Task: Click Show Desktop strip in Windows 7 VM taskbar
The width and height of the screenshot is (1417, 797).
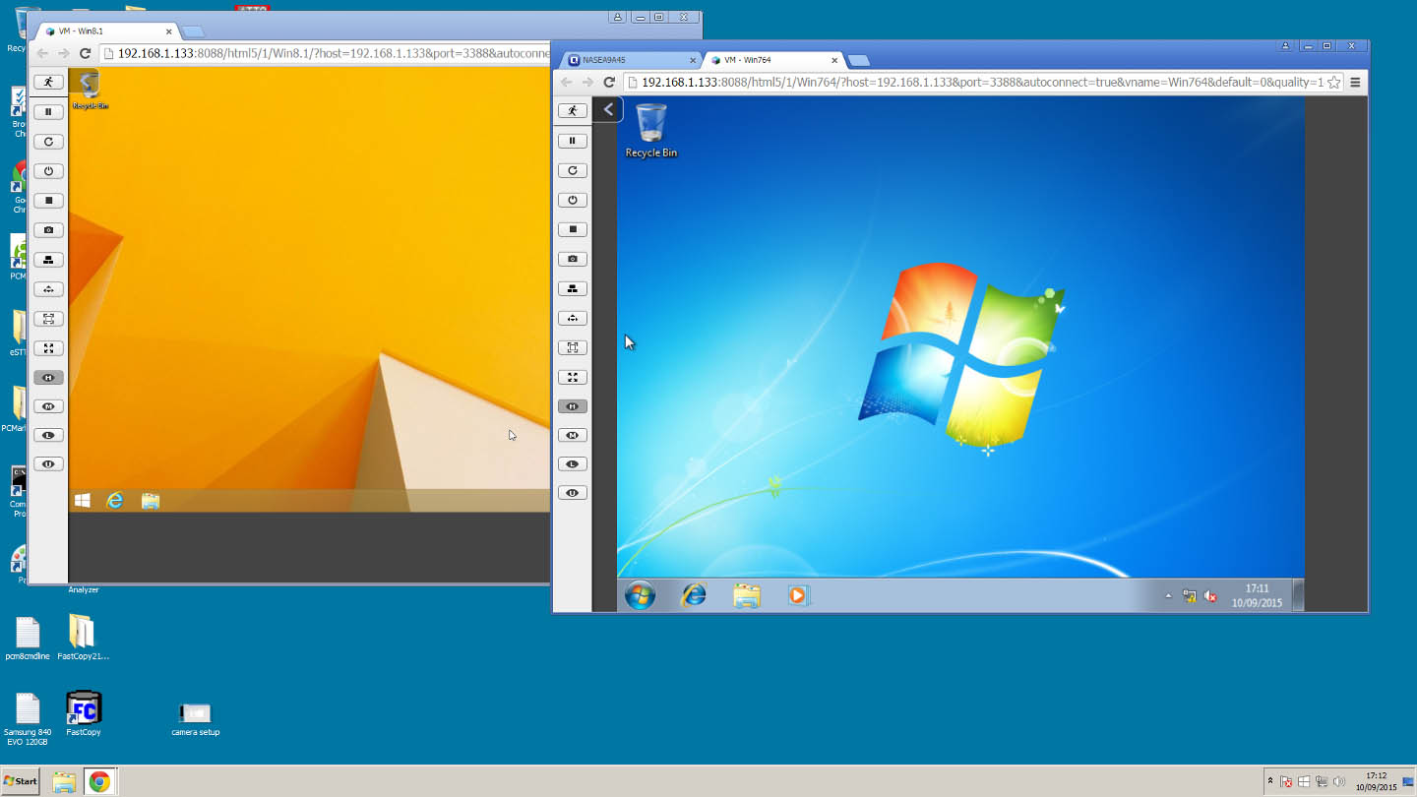Action: [x=1298, y=595]
